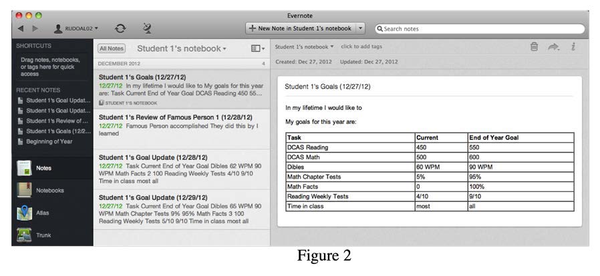
Task: Click the '90 WPM' goal cell
Action: pos(520,167)
